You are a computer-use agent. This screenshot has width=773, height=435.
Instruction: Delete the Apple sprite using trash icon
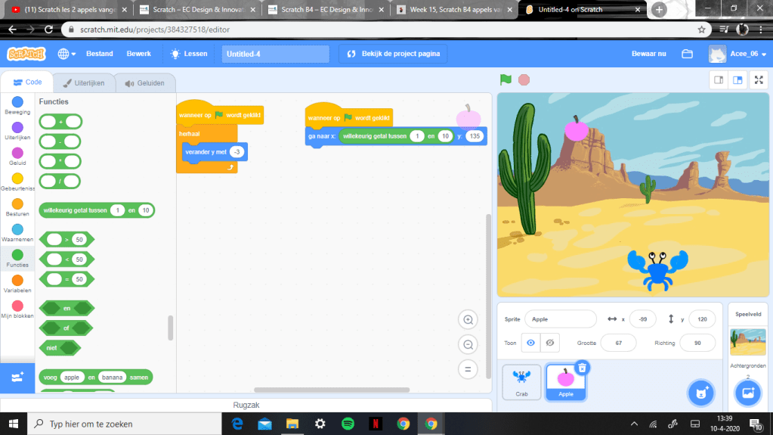pyautogui.click(x=582, y=368)
